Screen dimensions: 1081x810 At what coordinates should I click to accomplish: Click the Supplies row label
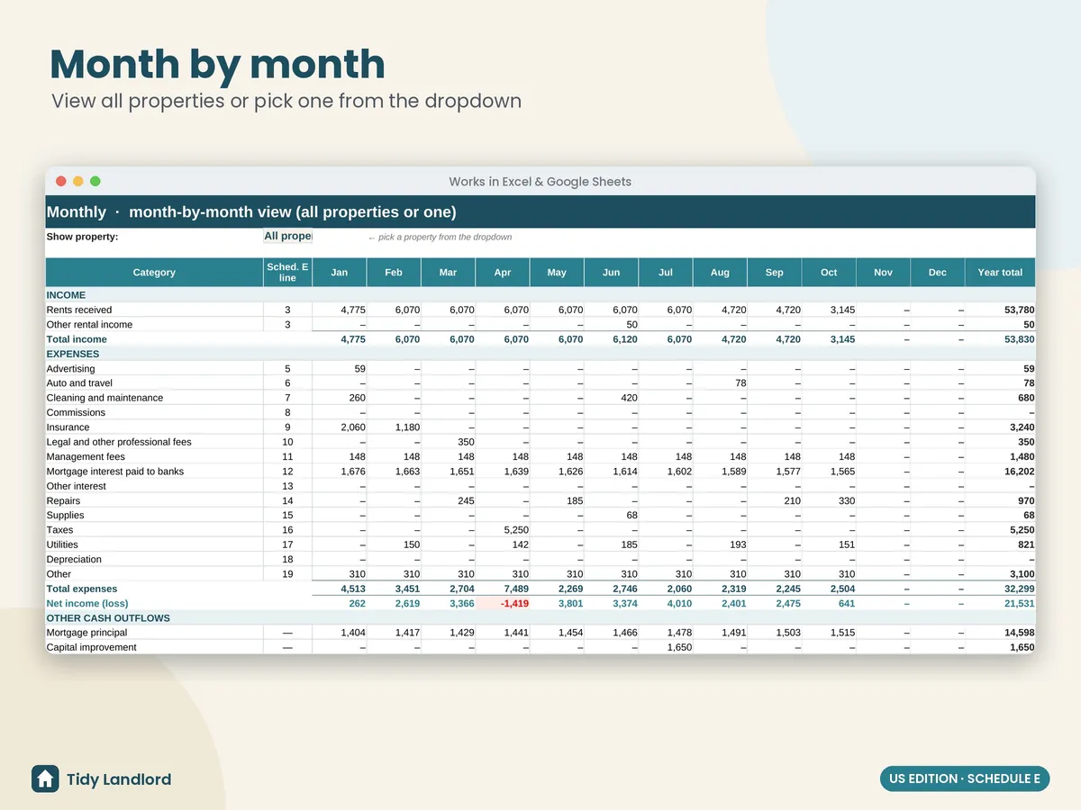[65, 515]
